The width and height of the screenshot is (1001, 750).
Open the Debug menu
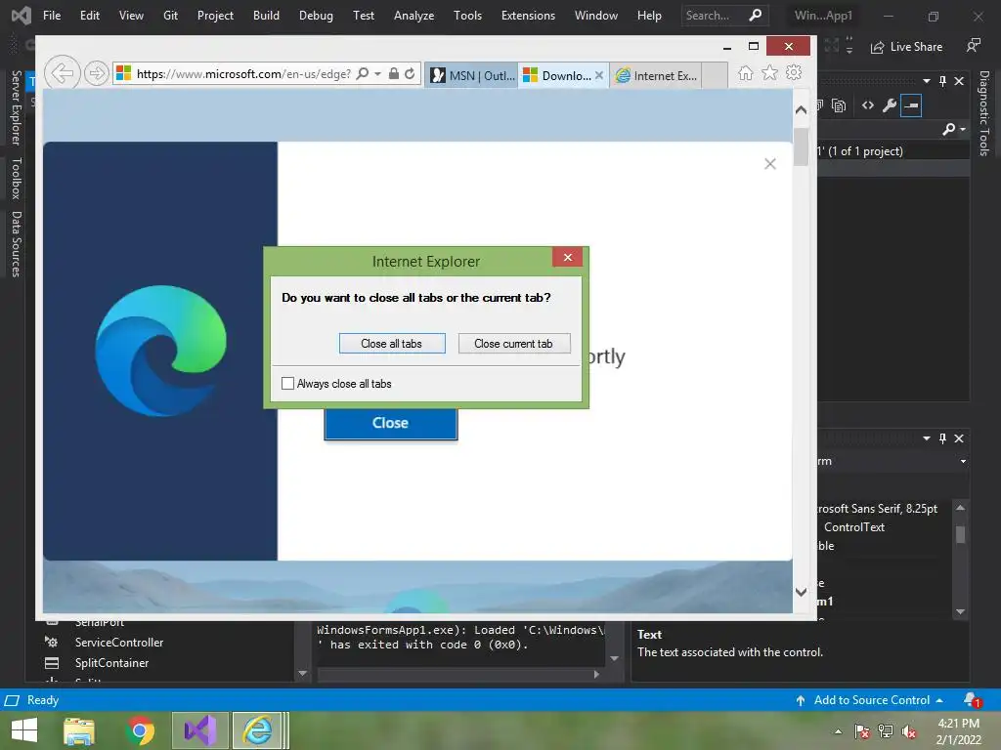316,16
